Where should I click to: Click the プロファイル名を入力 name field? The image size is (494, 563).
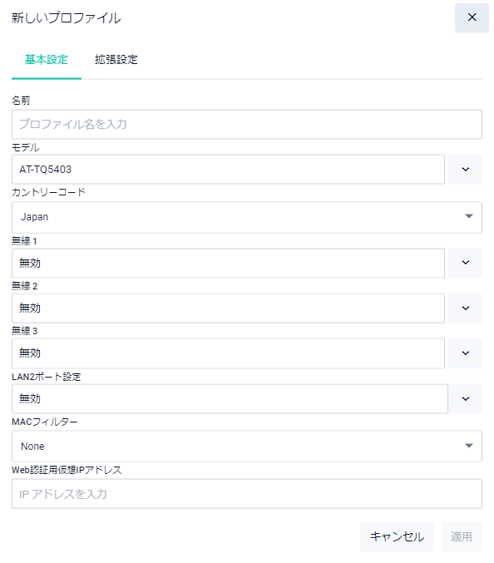[247, 124]
